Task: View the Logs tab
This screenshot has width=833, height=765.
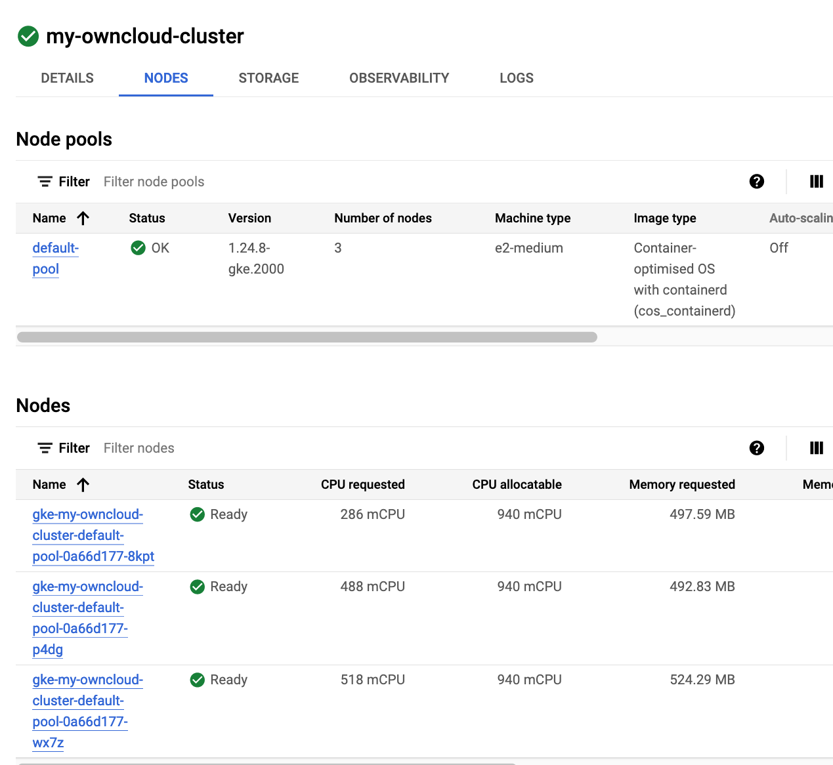Action: [516, 78]
